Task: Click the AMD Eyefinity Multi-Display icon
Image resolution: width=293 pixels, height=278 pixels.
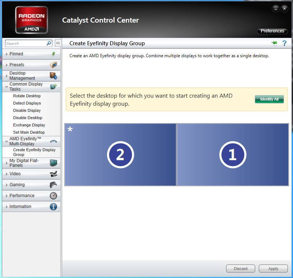Action: point(53,141)
